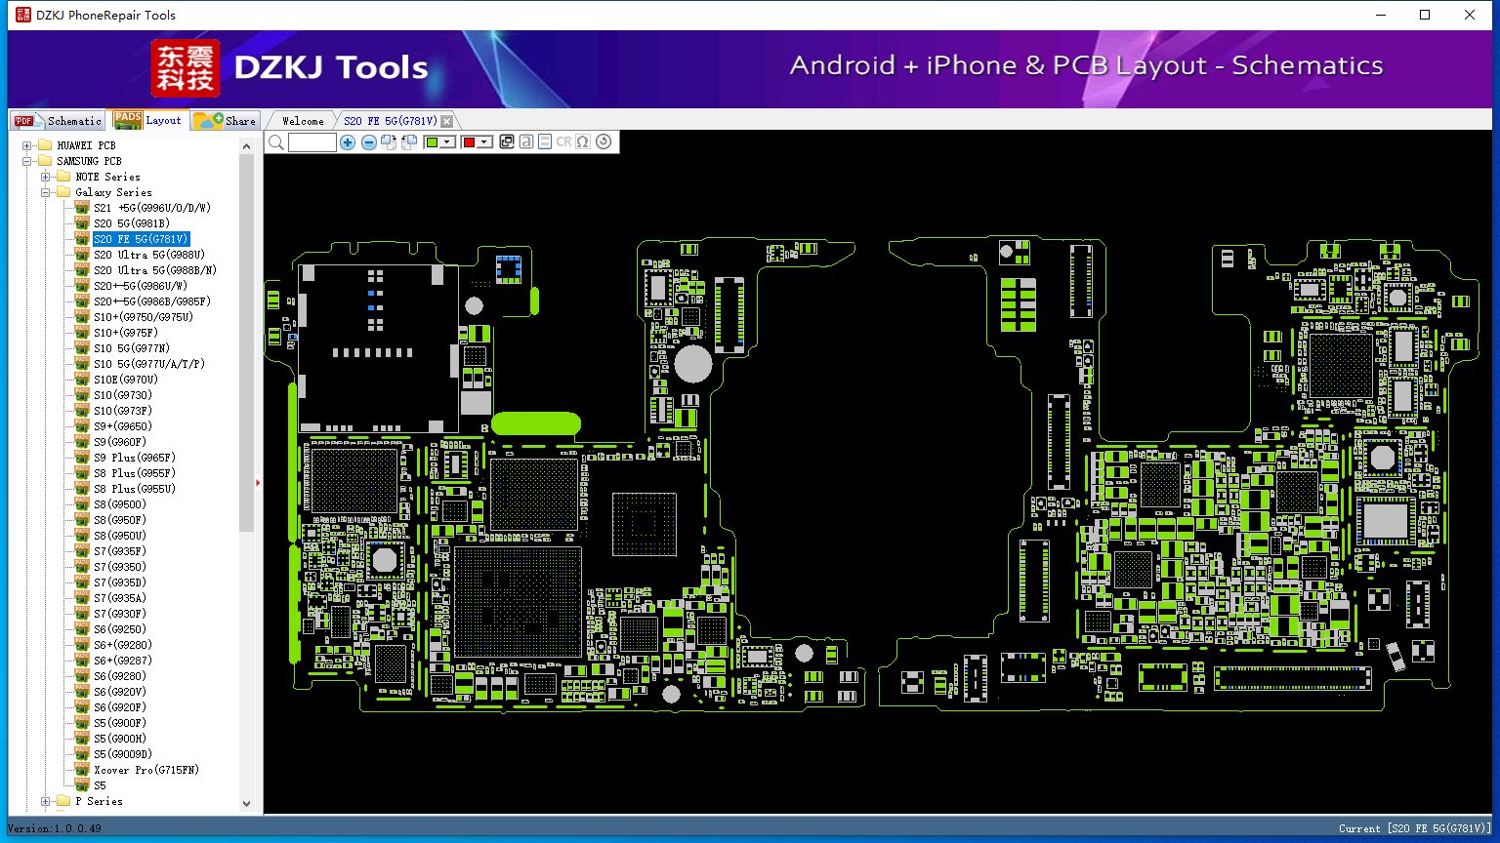Open the S6(G920V) layout
The width and height of the screenshot is (1500, 843).
click(x=120, y=692)
